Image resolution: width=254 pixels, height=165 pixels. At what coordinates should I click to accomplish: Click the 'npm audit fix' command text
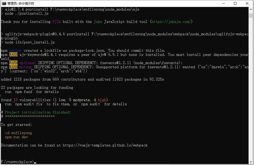click(x=29, y=104)
